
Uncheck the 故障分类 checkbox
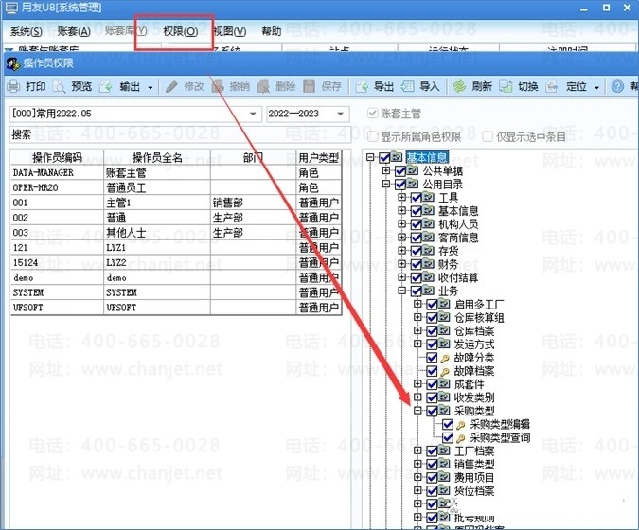(432, 358)
